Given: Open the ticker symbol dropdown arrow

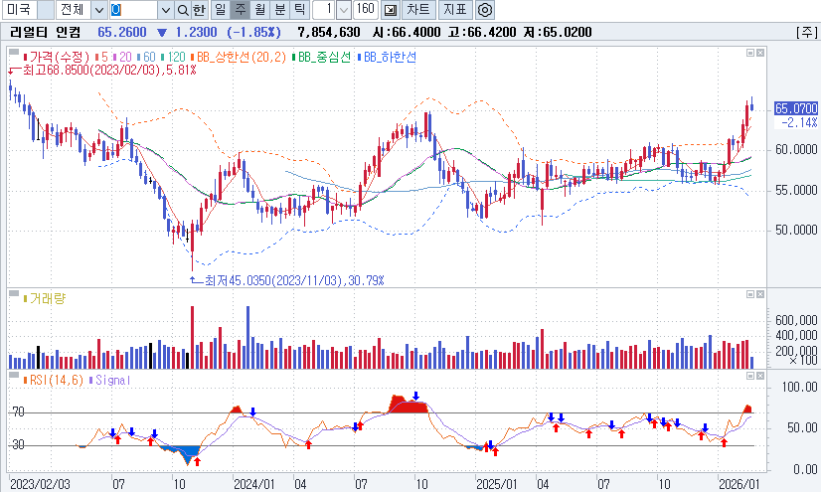Looking at the screenshot, I should pos(165,10).
